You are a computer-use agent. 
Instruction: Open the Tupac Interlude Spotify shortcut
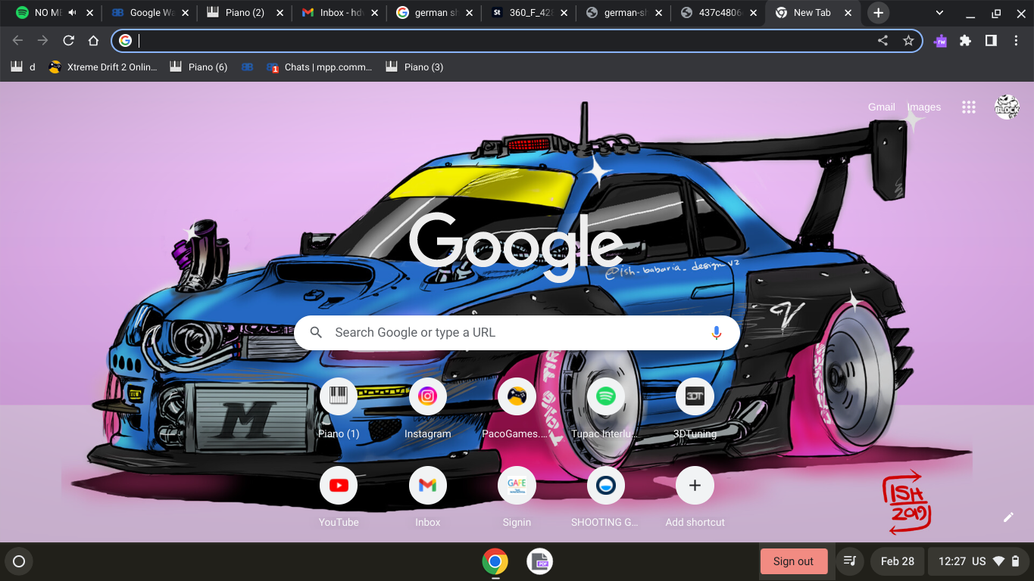pos(606,409)
